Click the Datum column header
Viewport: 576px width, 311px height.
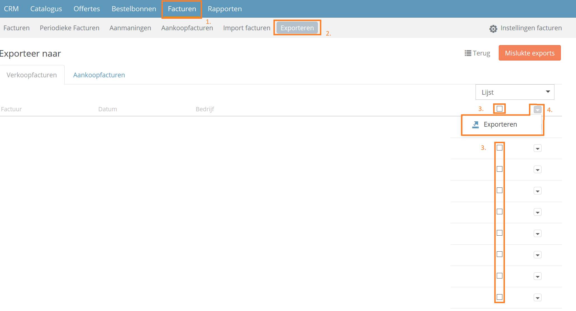107,109
